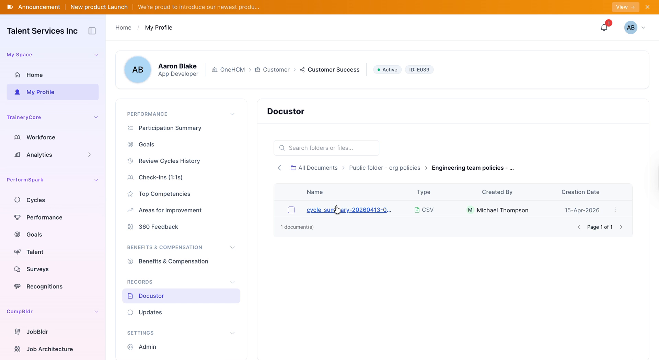
Task: Collapse the PERFORMANCE profile section
Action: (x=232, y=114)
